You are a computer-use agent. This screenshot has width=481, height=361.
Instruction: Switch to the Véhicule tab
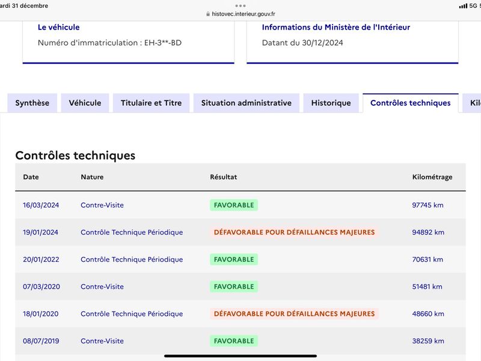click(x=85, y=103)
